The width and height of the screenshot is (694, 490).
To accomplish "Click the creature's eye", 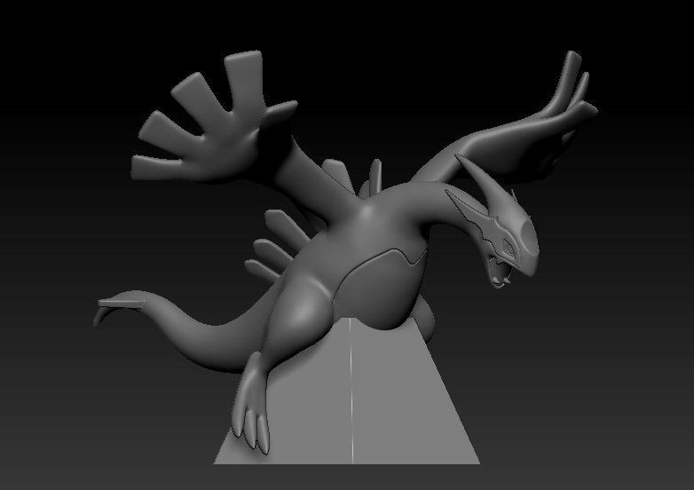I will pos(508,243).
